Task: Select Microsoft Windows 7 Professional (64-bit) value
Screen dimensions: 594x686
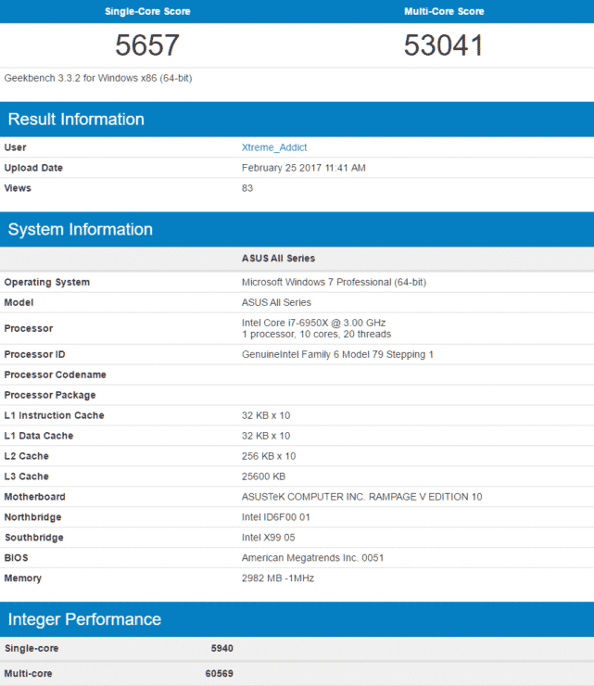Action: click(x=334, y=282)
